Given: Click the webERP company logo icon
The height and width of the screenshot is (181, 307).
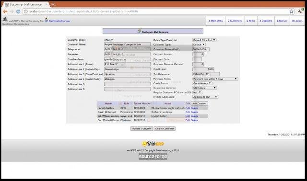Looking at the screenshot, I should 5,19.
